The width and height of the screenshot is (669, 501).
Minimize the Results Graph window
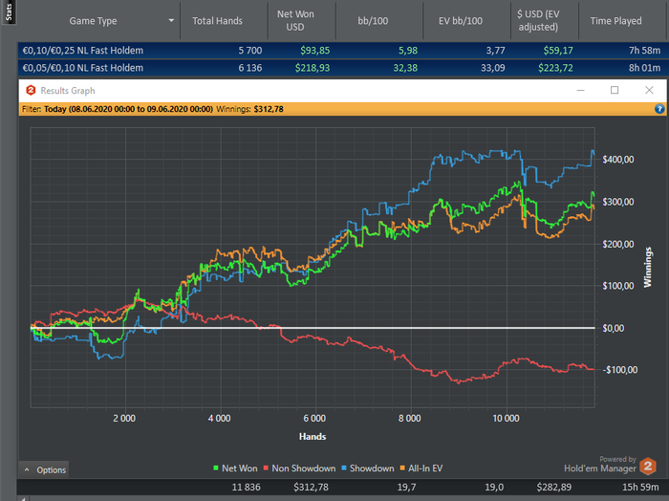pos(581,90)
